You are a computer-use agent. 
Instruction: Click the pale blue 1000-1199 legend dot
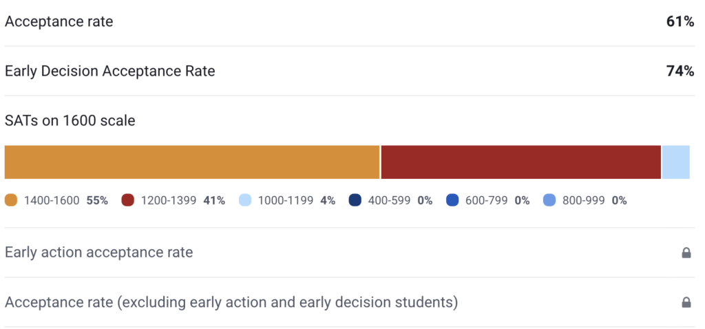pyautogui.click(x=245, y=201)
